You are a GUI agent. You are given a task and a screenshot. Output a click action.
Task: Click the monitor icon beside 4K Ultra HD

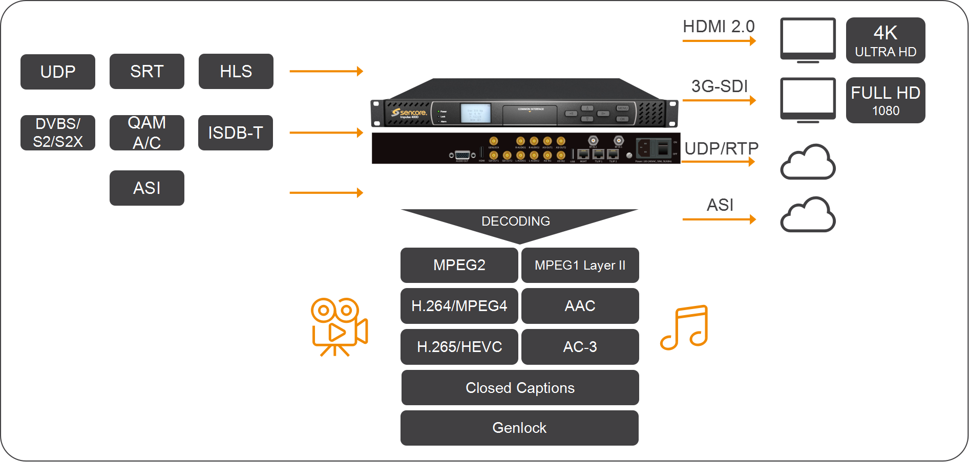[808, 40]
